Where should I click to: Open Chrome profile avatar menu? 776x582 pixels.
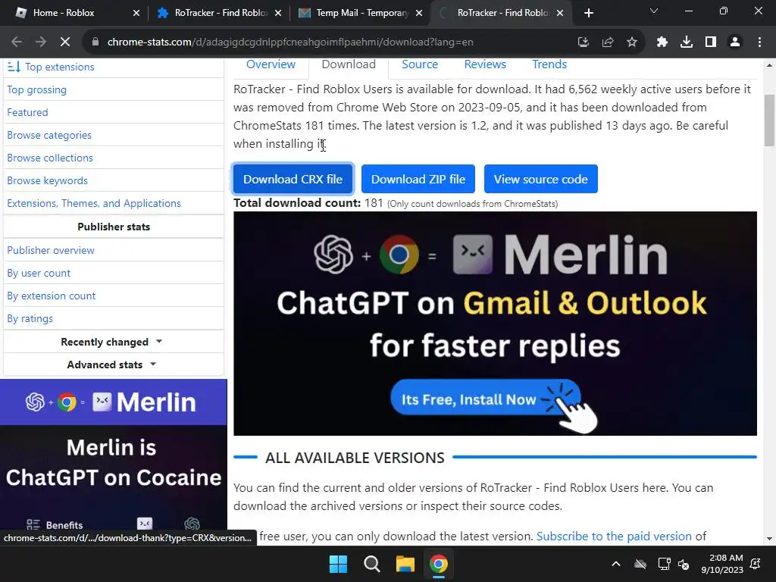735,42
